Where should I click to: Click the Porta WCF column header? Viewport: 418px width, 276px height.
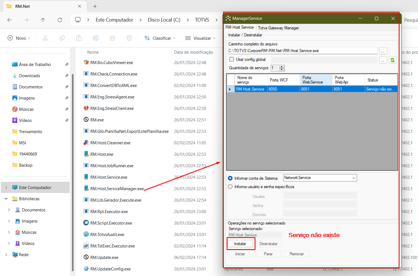point(283,80)
